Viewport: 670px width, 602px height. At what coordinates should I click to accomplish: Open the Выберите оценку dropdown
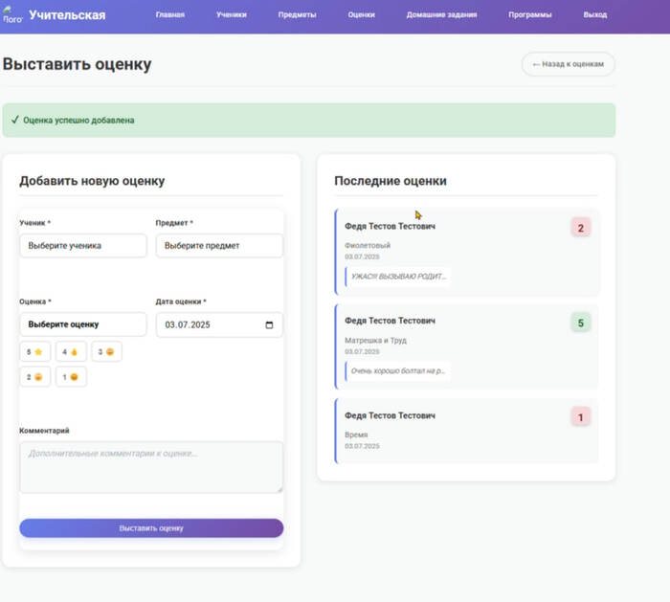tap(83, 324)
